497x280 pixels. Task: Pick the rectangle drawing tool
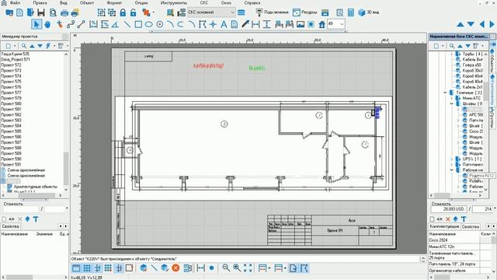(138, 24)
